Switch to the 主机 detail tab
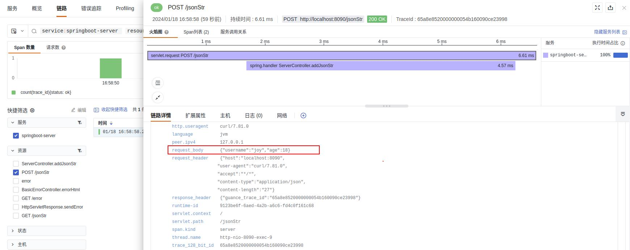 (225, 115)
